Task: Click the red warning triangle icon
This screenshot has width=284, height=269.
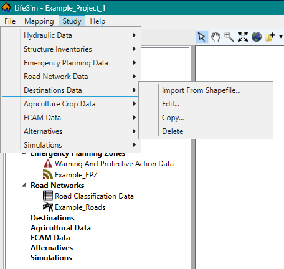Action: coord(48,164)
